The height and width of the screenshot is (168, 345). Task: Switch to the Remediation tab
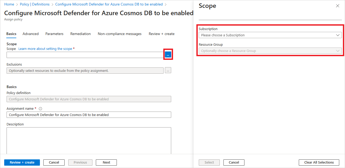tap(80, 34)
